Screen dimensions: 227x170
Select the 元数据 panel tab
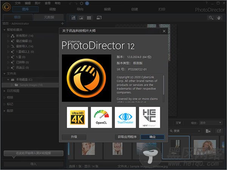(49, 17)
